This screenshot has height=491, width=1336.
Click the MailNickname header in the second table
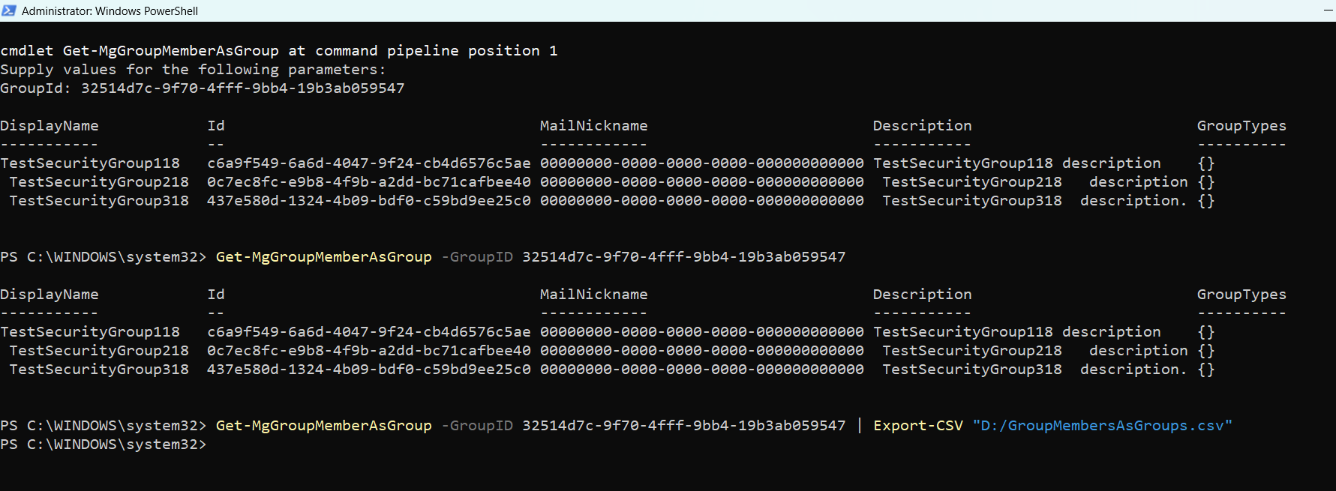click(593, 295)
